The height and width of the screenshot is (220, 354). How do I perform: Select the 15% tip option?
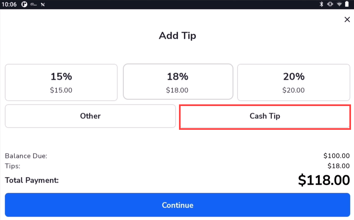point(61,82)
